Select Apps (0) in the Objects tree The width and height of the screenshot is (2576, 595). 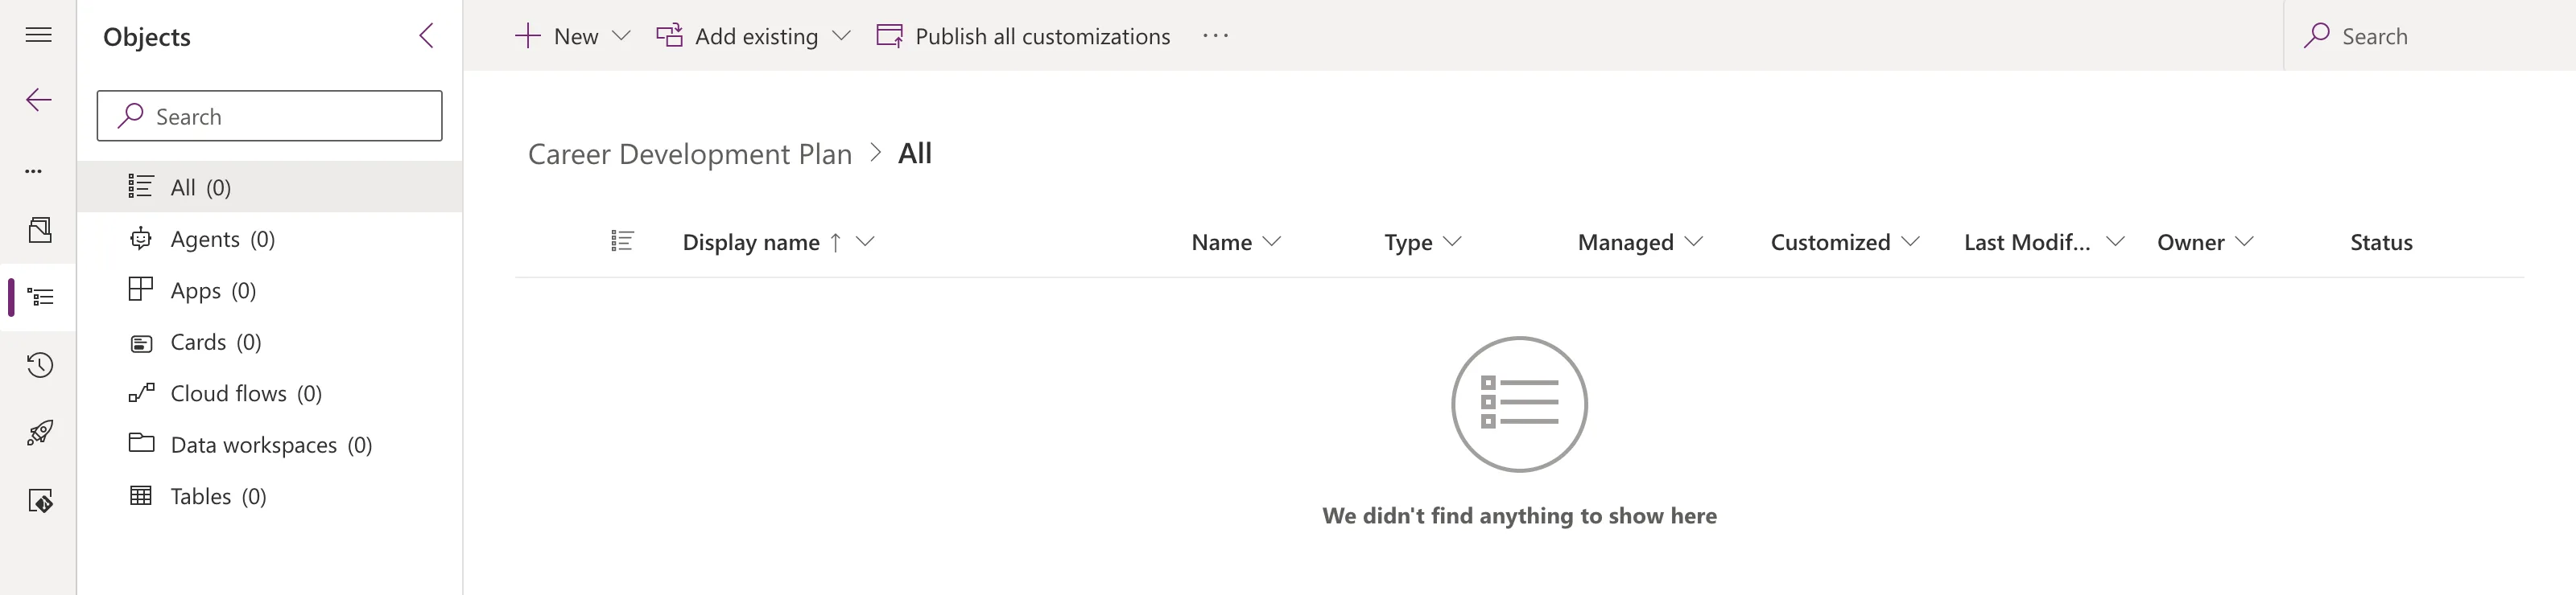click(270, 290)
